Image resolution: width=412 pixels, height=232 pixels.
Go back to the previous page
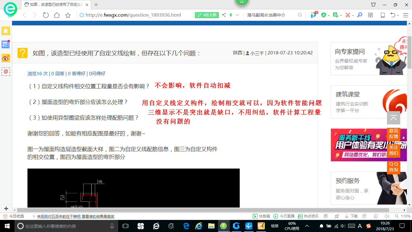tap(24, 15)
